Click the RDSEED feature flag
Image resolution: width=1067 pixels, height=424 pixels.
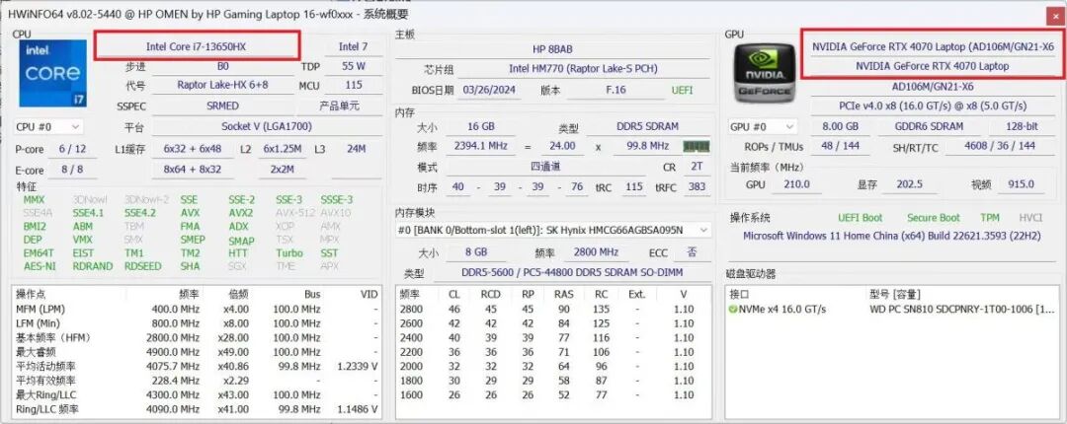[x=143, y=266]
